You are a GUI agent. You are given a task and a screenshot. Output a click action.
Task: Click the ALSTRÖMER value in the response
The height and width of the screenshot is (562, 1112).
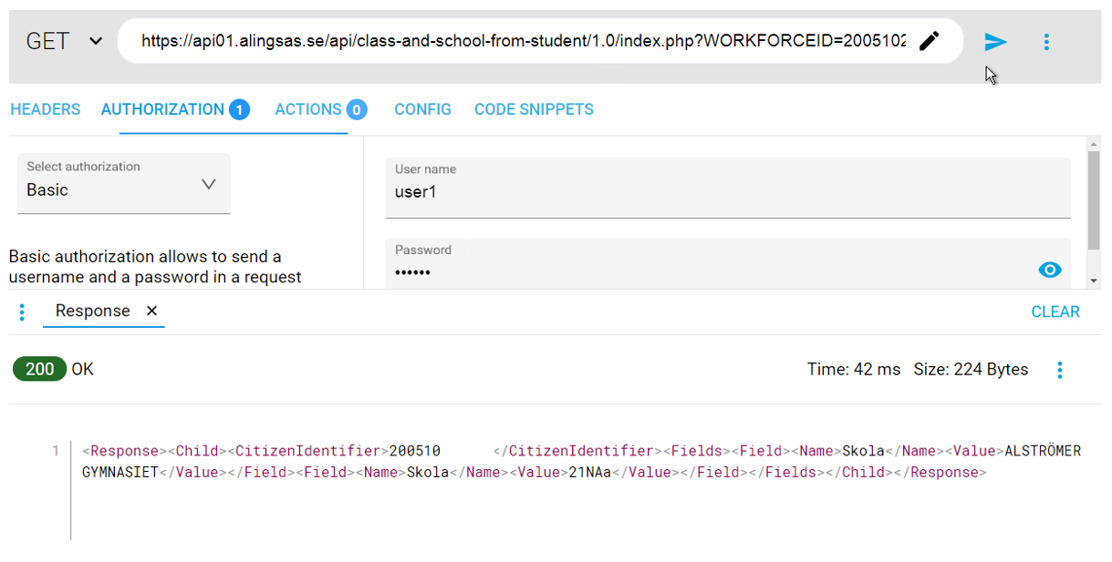pyautogui.click(x=1043, y=451)
